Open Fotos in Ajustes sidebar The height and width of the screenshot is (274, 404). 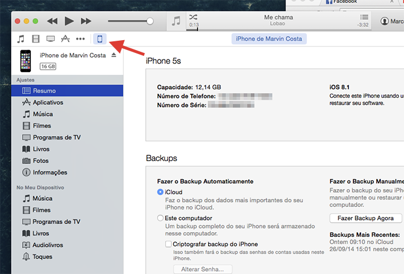coord(67,161)
